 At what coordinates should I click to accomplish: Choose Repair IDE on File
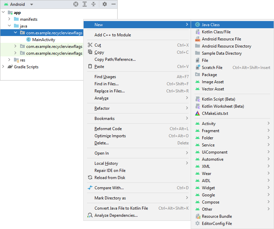pyautogui.click(x=137, y=170)
